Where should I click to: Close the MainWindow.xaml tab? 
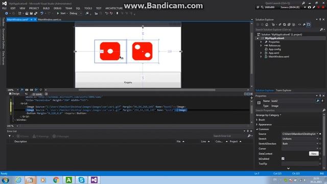(35, 19)
